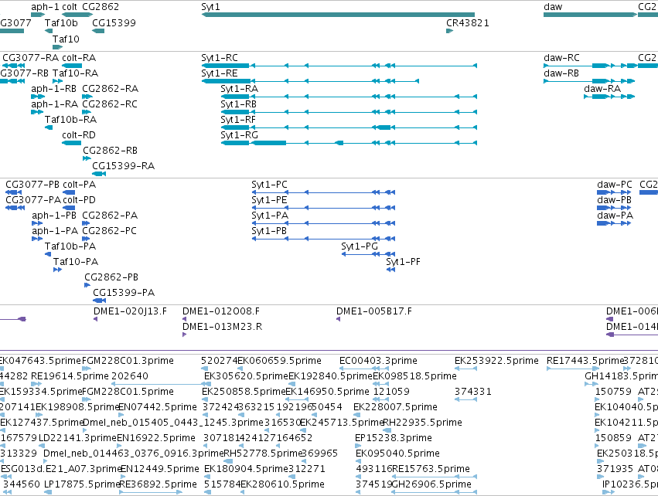Screen dimensions: 658x496
Task: Select the colt-RD transcript label
Action: [79, 135]
